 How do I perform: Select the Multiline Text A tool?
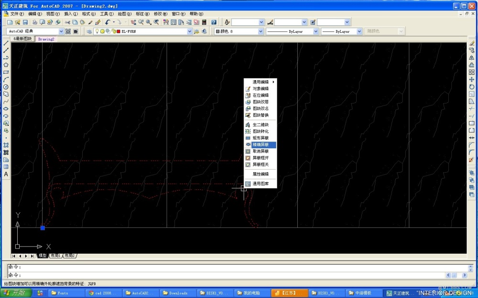[6, 174]
